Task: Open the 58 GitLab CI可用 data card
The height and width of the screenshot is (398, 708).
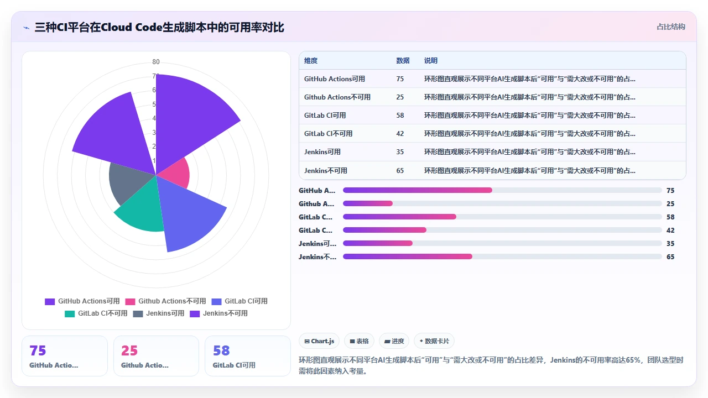Action: tap(248, 356)
